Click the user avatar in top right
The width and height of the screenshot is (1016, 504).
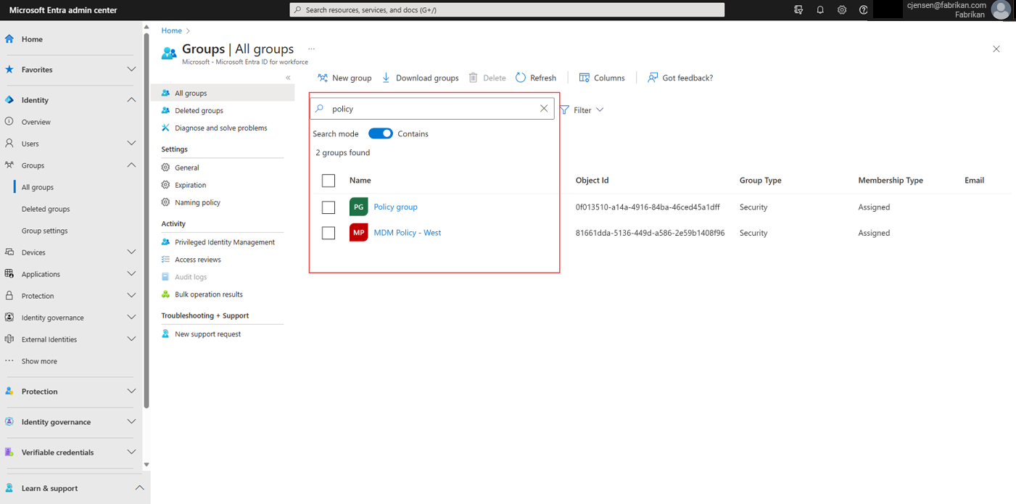tap(1001, 10)
